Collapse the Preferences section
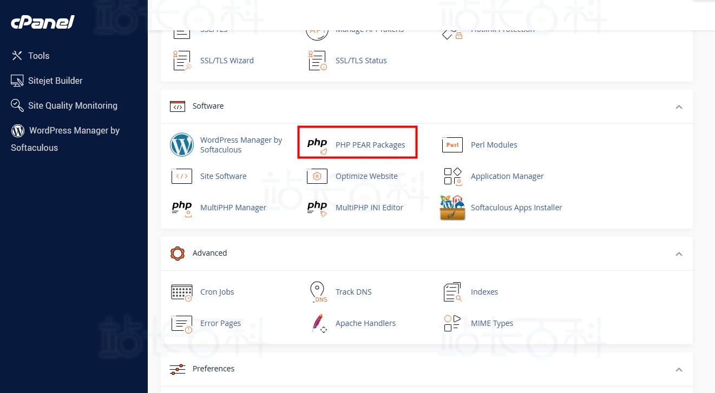 point(679,369)
